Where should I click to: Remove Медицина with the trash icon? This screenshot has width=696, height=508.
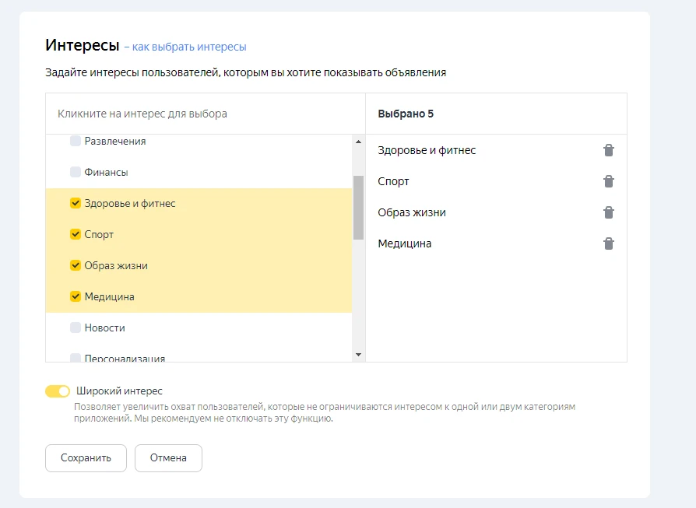[609, 243]
